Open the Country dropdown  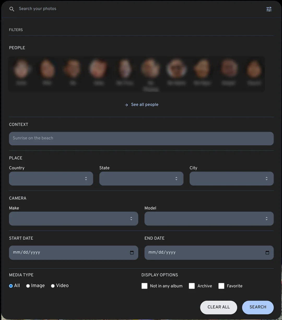pos(51,178)
